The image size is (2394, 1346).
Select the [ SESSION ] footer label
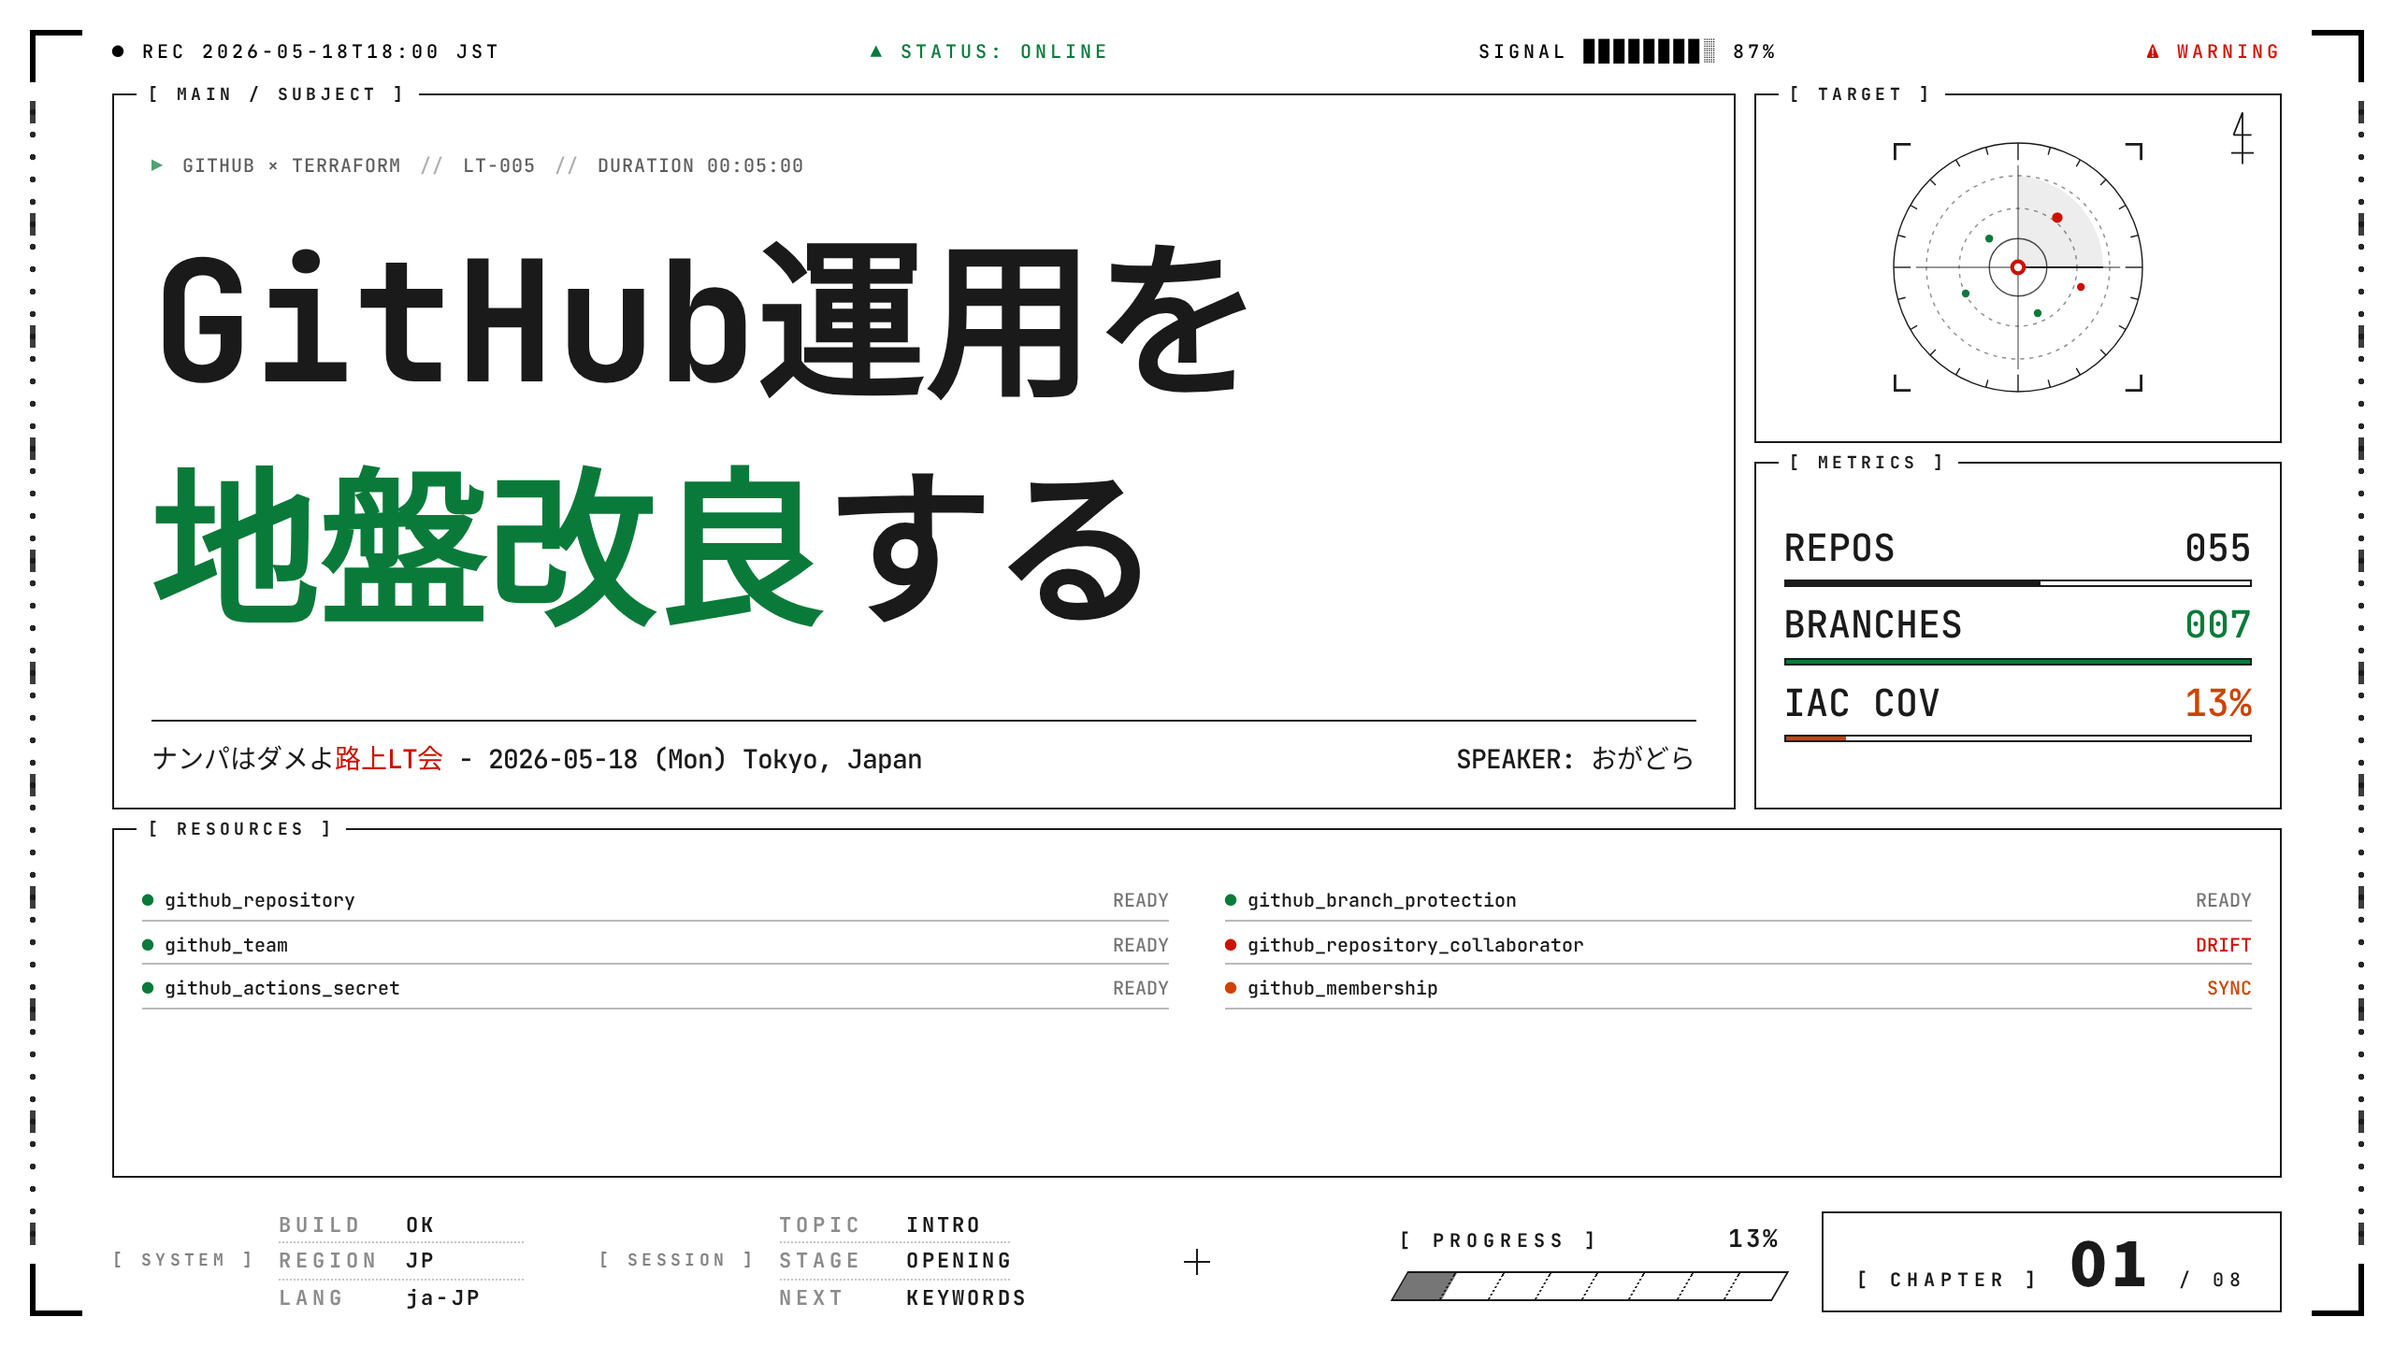click(676, 1260)
